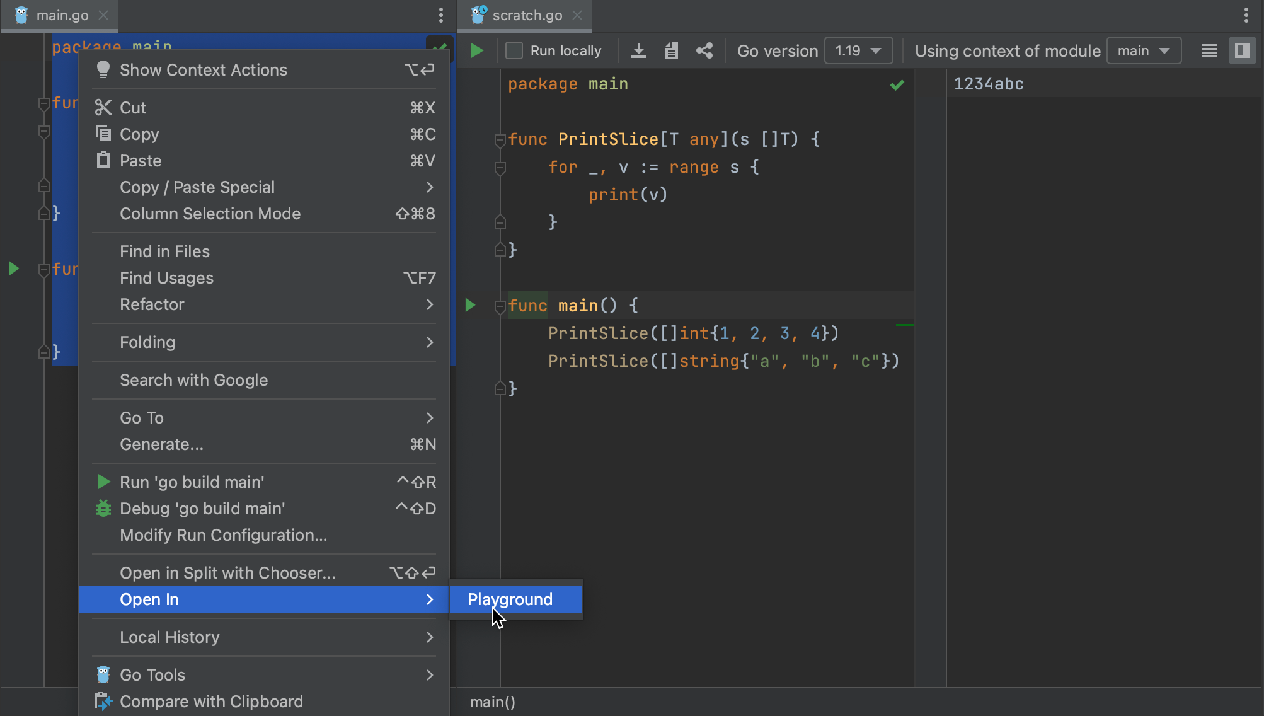This screenshot has height=716, width=1264.
Task: Toggle the split output panel icon
Action: (1242, 50)
